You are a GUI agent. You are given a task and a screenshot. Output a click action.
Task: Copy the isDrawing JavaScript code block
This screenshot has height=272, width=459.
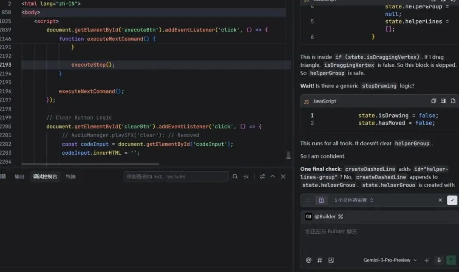(433, 101)
